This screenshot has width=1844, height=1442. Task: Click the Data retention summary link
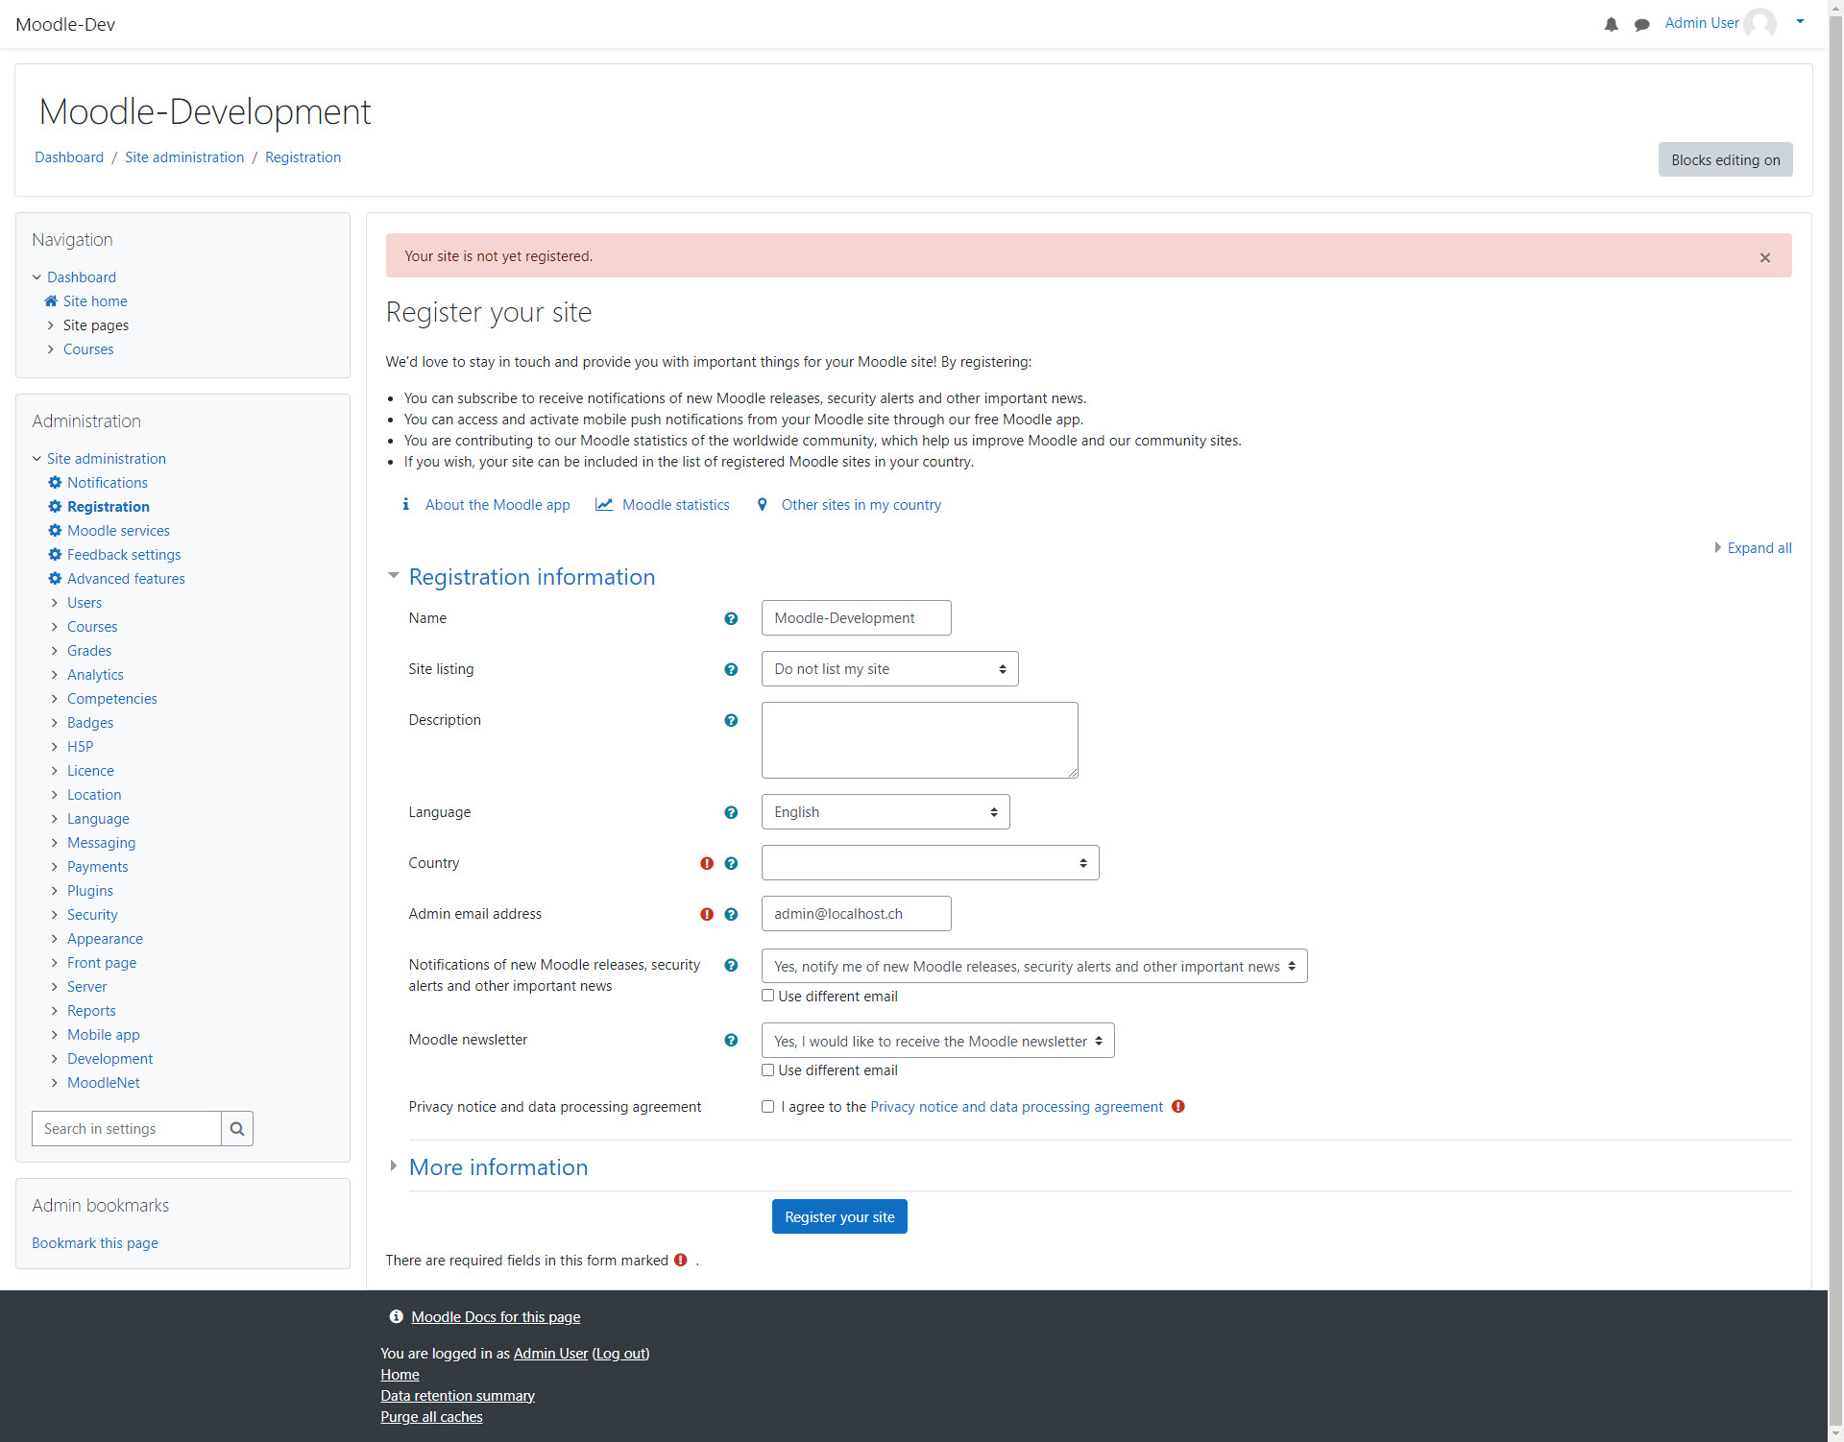[457, 1396]
